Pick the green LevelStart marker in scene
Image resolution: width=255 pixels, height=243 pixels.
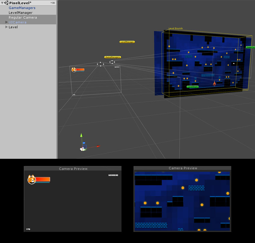(192, 87)
